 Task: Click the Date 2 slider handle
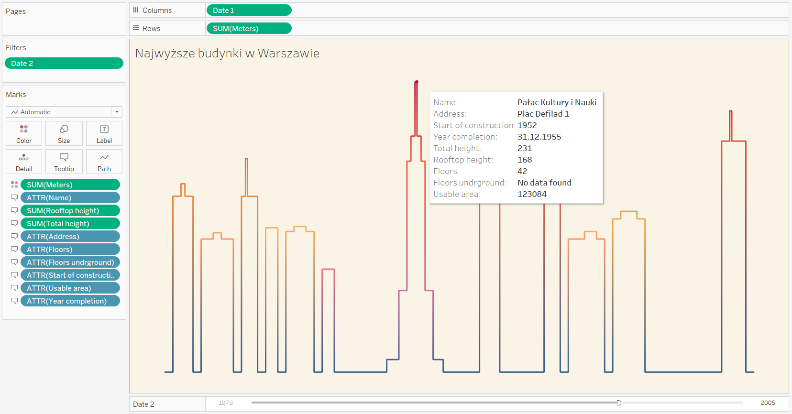618,403
